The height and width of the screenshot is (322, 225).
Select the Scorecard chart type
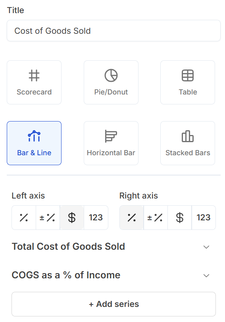[x=34, y=82]
